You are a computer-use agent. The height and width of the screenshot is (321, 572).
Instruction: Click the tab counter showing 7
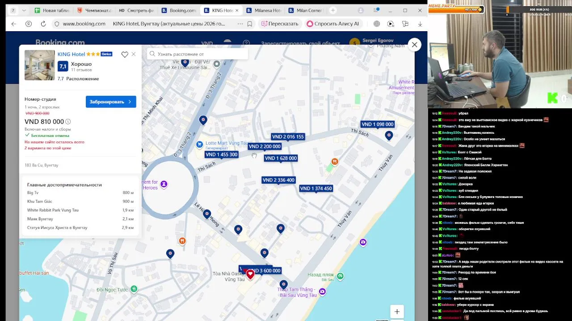[x=13, y=10]
